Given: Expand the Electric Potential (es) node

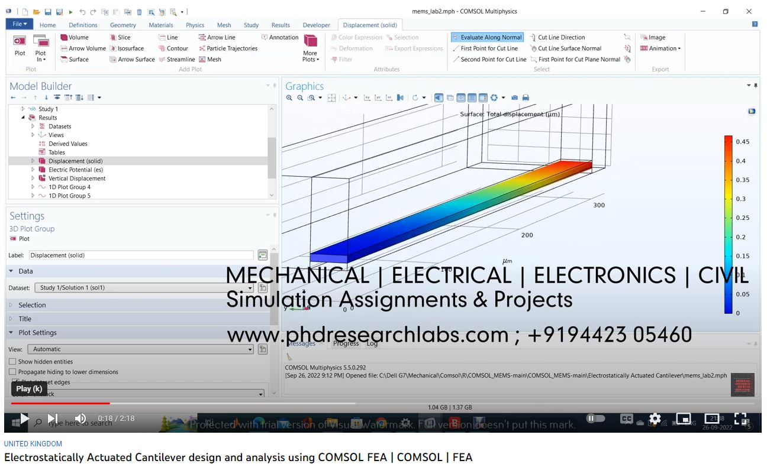Looking at the screenshot, I should pyautogui.click(x=33, y=170).
